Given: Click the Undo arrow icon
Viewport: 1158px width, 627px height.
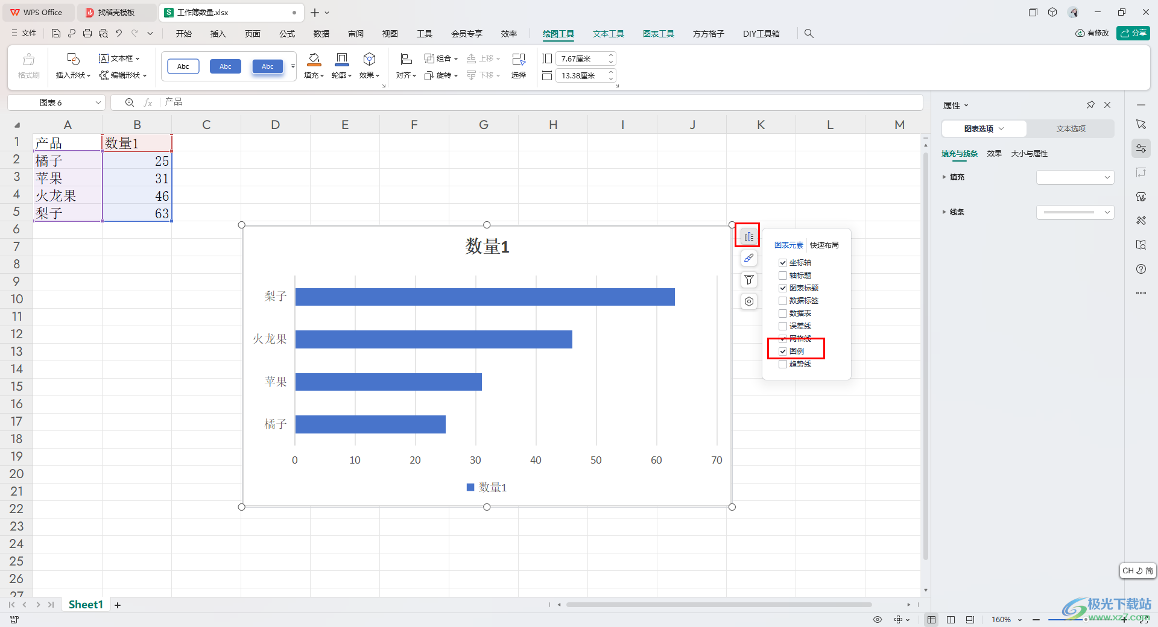Looking at the screenshot, I should tap(119, 34).
